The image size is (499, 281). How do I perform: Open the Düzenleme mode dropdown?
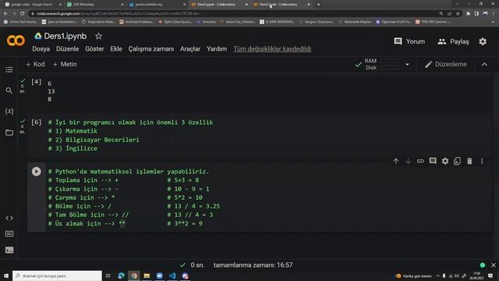446,64
